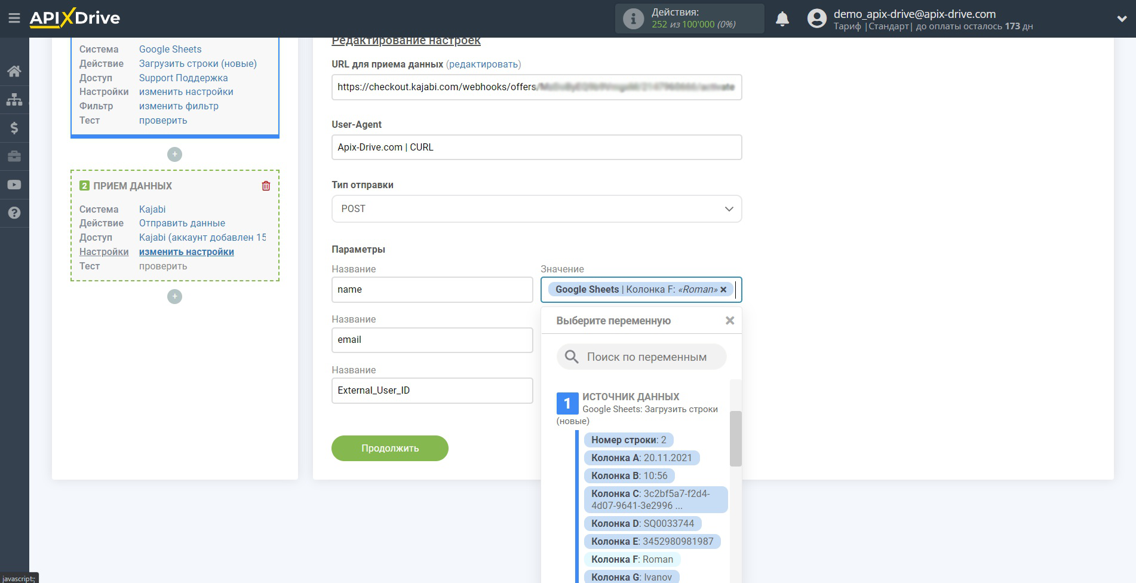Click проверить in the Kajabi block

pos(163,266)
